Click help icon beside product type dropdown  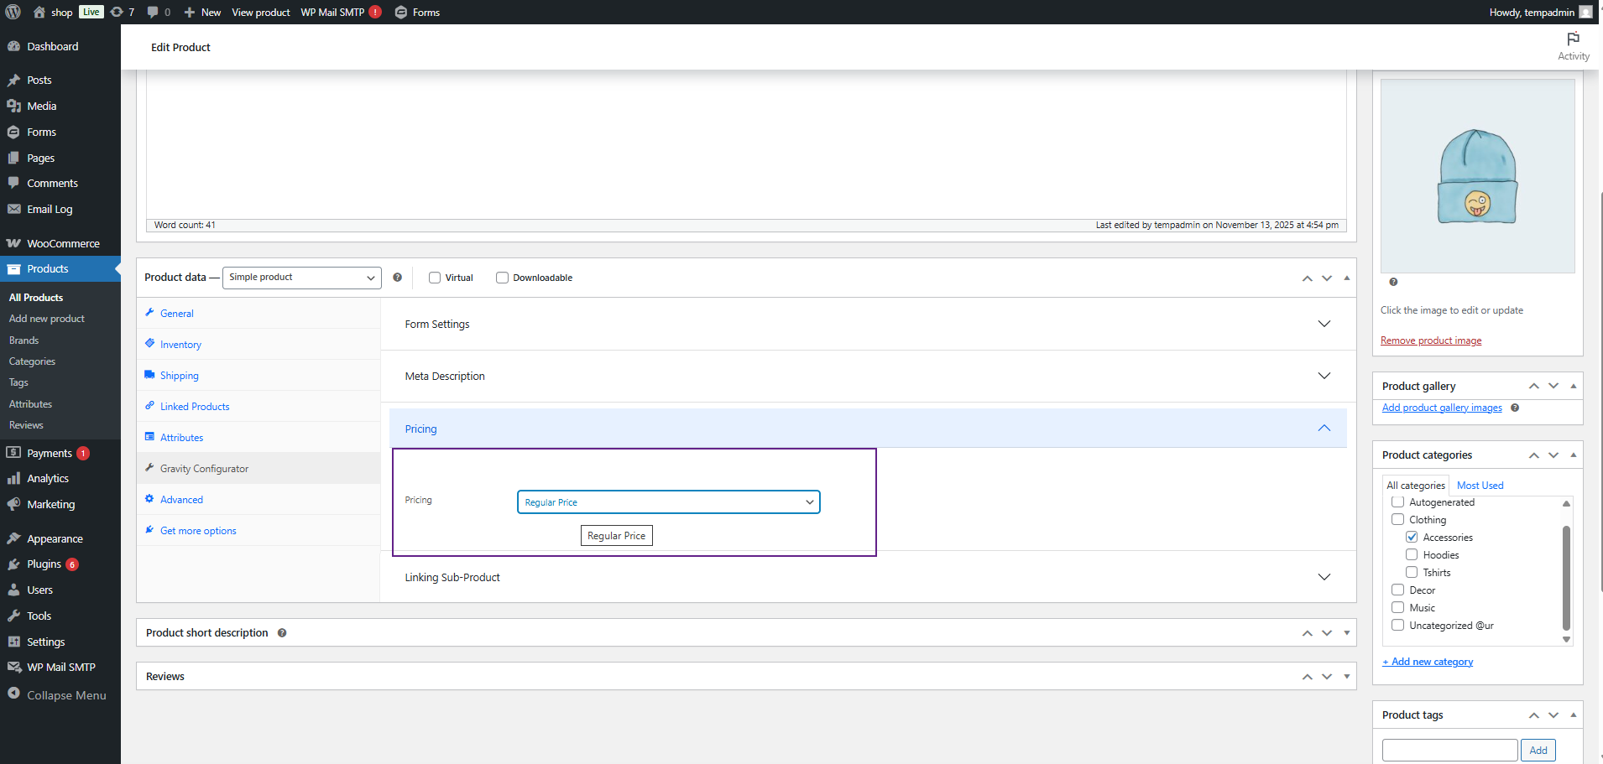tap(397, 278)
